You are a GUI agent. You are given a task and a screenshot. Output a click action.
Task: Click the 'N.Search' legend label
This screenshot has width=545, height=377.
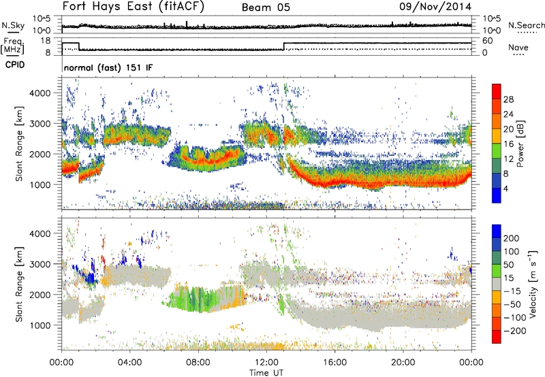[x=526, y=25]
